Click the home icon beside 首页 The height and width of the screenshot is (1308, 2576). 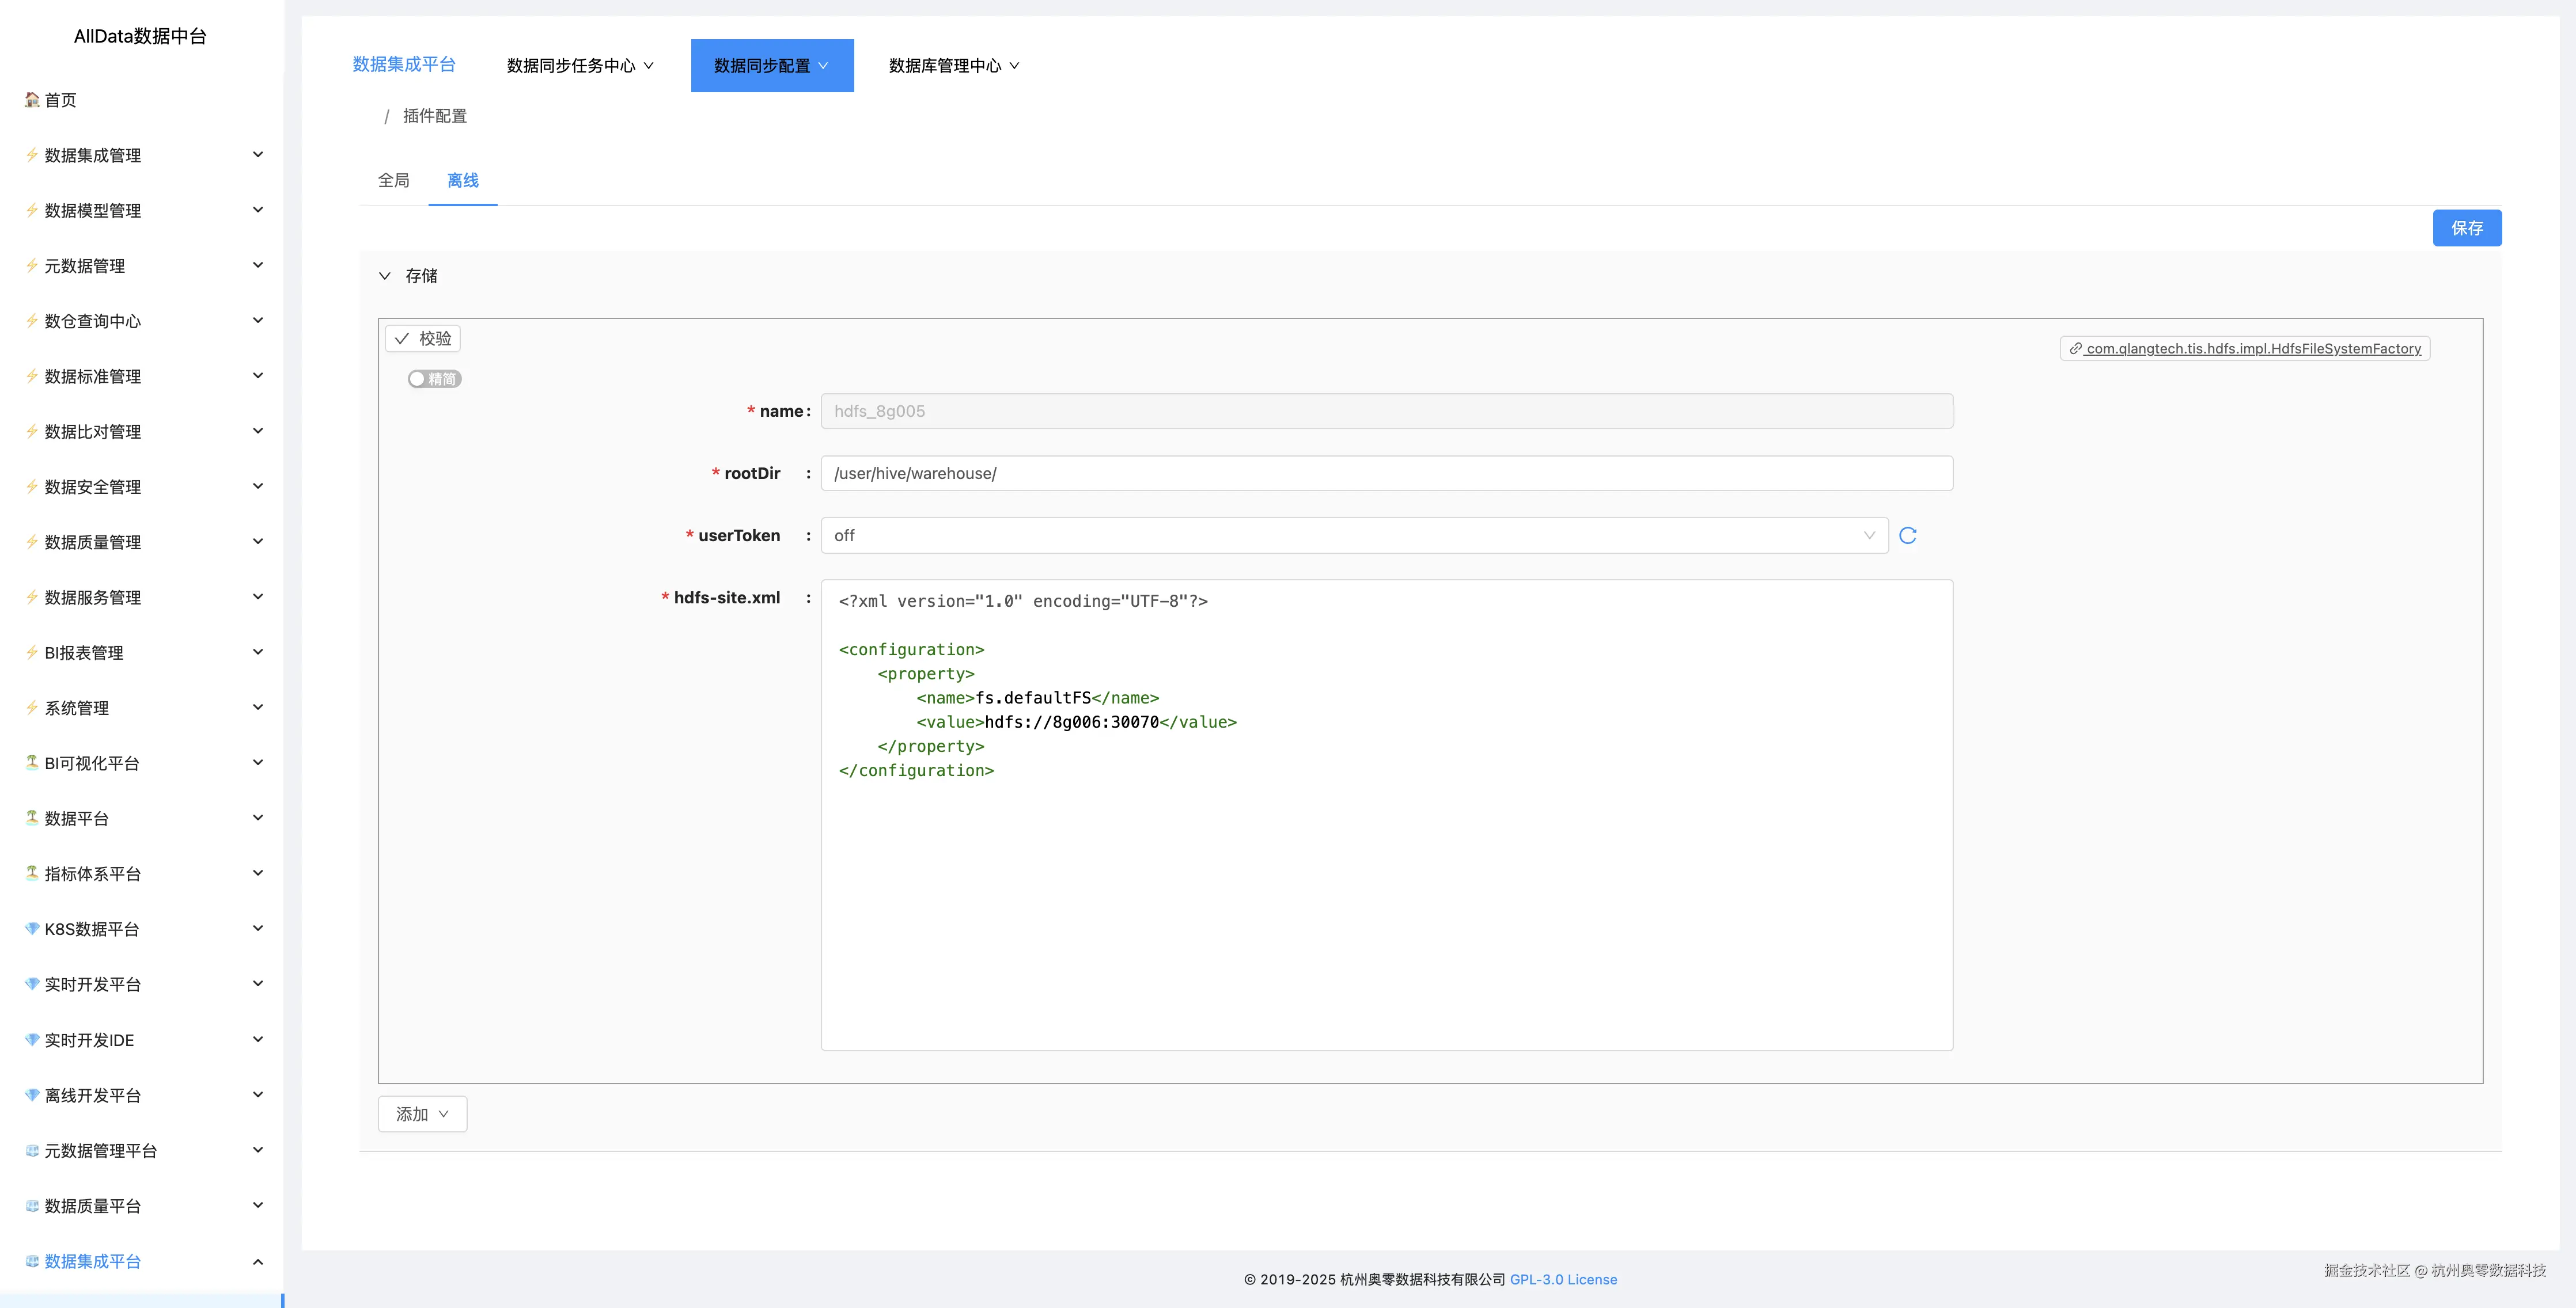(x=32, y=100)
